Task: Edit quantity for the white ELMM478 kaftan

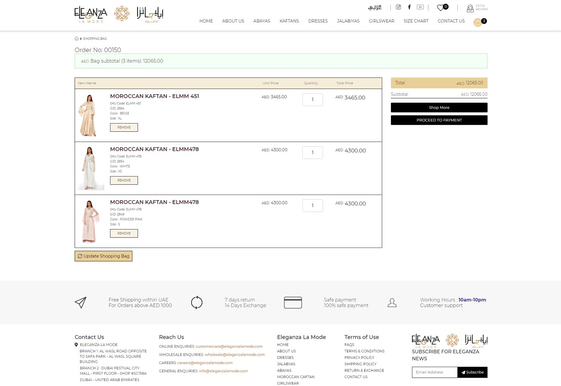Action: pyautogui.click(x=312, y=152)
